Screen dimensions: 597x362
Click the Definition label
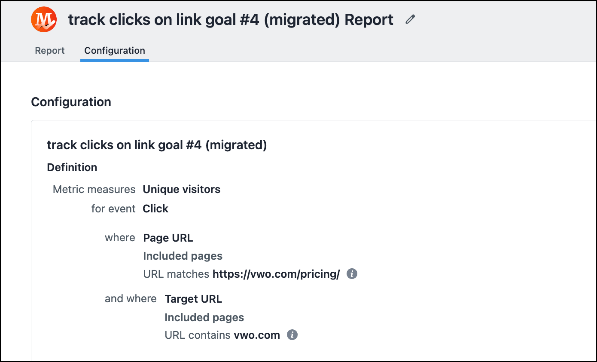tap(72, 167)
